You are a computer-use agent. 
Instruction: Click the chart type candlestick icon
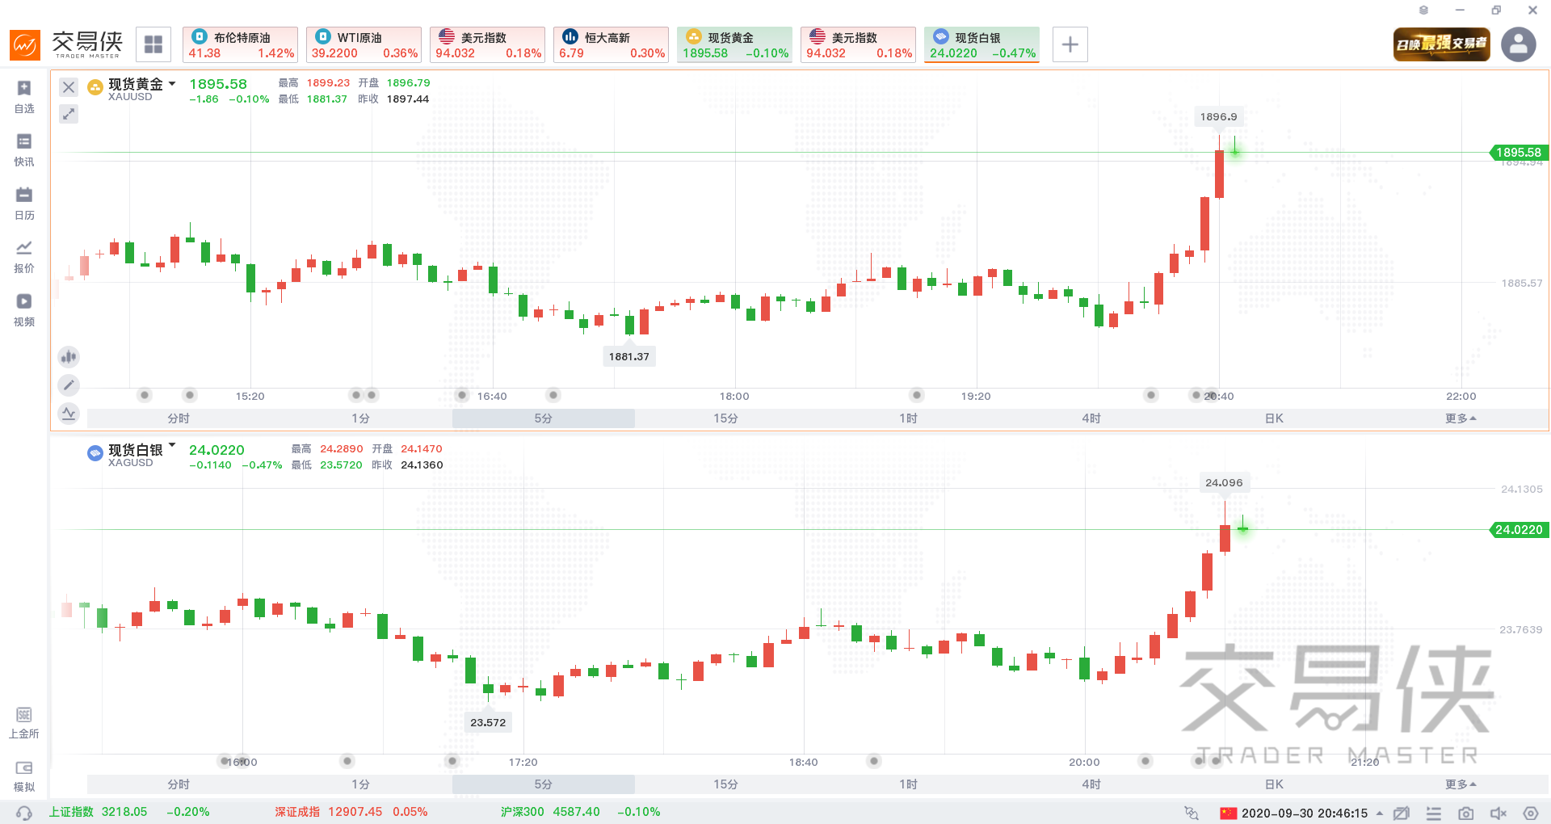tap(69, 356)
